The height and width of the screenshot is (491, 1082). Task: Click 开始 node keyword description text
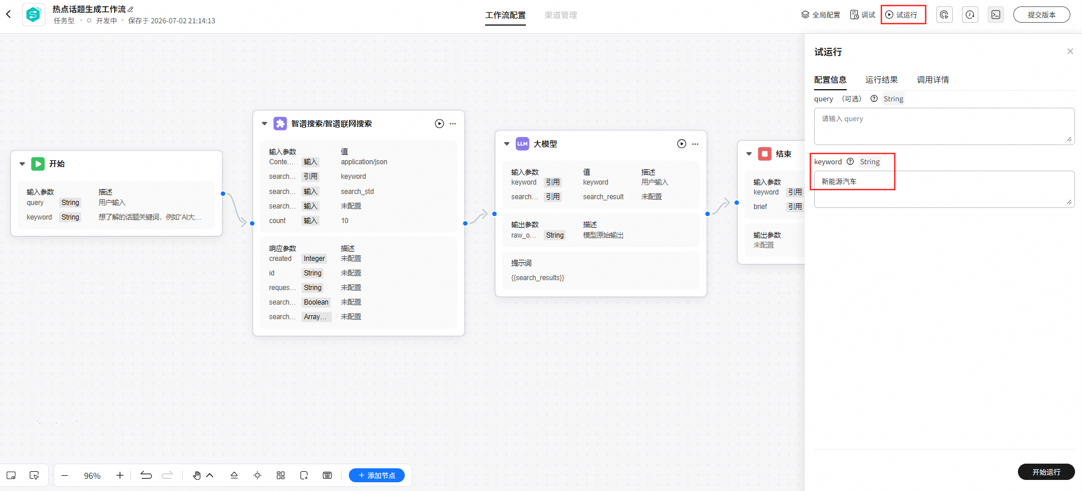click(x=150, y=217)
